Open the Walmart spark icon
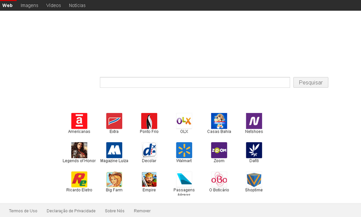This screenshot has height=217, width=361. (184, 150)
